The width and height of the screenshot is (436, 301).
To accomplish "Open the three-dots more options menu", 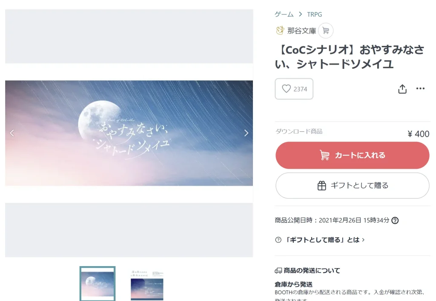I will click(420, 88).
